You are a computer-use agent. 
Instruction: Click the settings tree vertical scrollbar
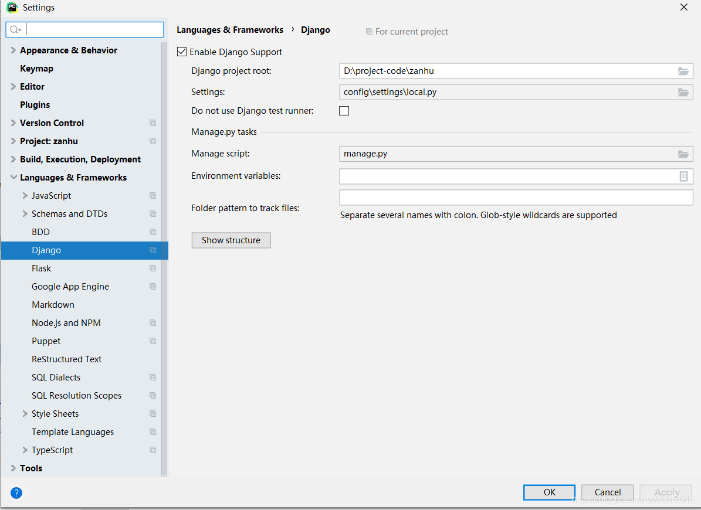click(164, 259)
